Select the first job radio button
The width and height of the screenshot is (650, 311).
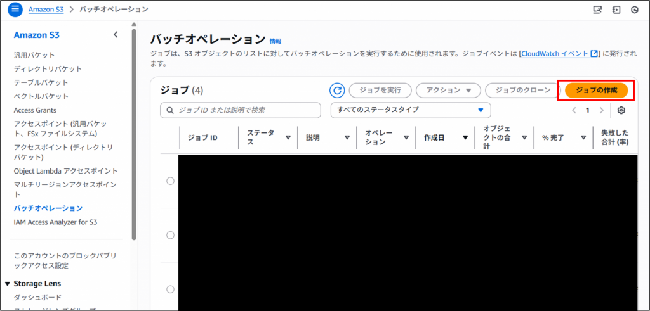tap(170, 181)
